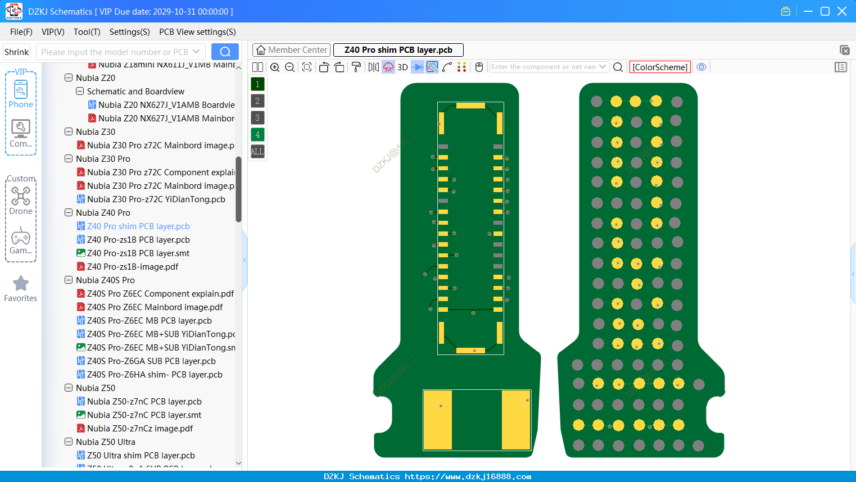
Task: Toggle the net trace display icon
Action: click(x=432, y=67)
